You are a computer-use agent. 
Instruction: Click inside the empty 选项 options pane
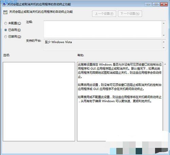(39, 102)
